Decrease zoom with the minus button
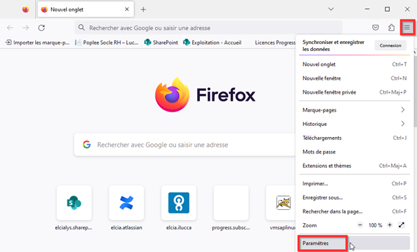 coord(360,225)
